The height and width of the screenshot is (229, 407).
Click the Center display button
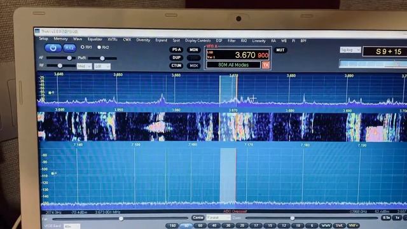point(198,218)
